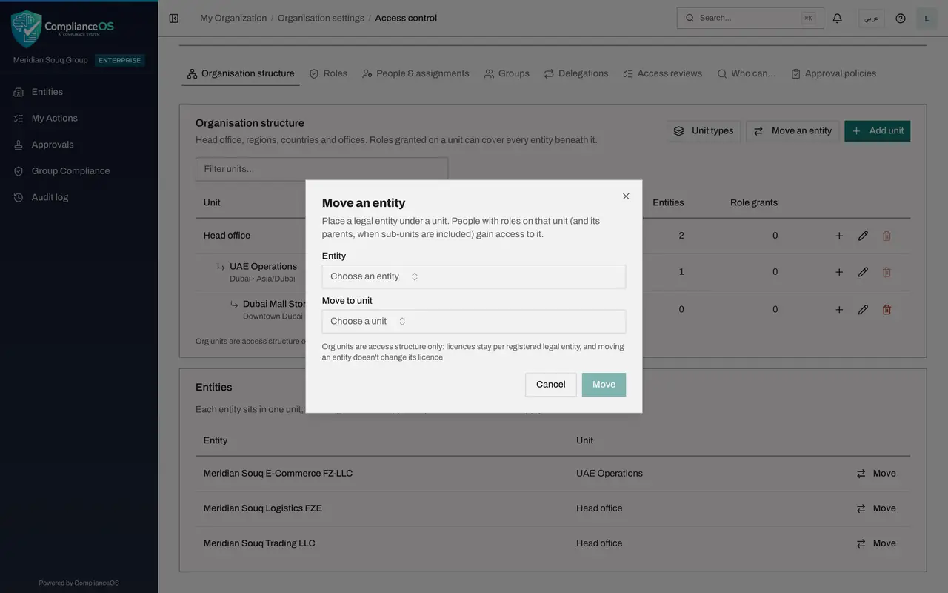Open the Choose a unit dropdown
Screen dimensions: 948x593
[474, 321]
